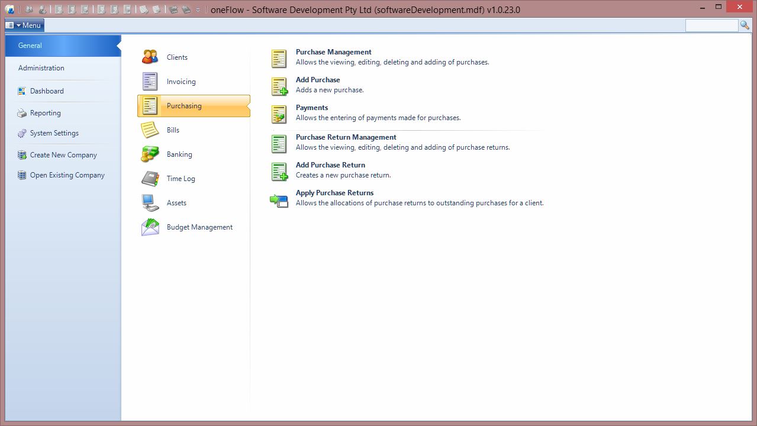The width and height of the screenshot is (757, 426).
Task: Open the Invoicing module icon
Action: click(x=150, y=81)
